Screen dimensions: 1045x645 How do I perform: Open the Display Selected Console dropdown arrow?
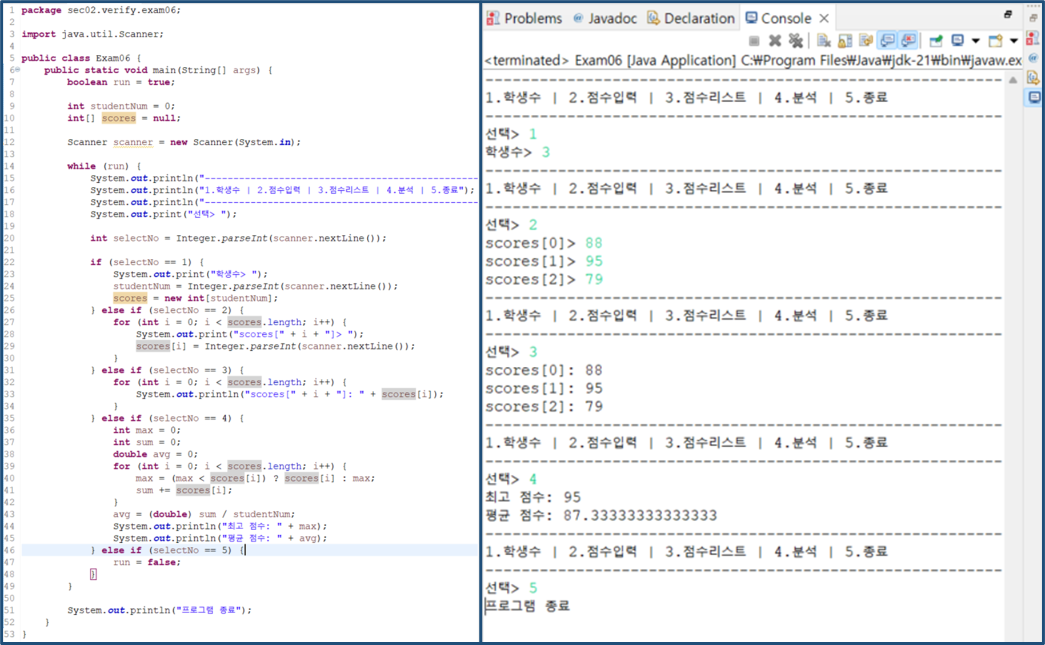tap(975, 41)
